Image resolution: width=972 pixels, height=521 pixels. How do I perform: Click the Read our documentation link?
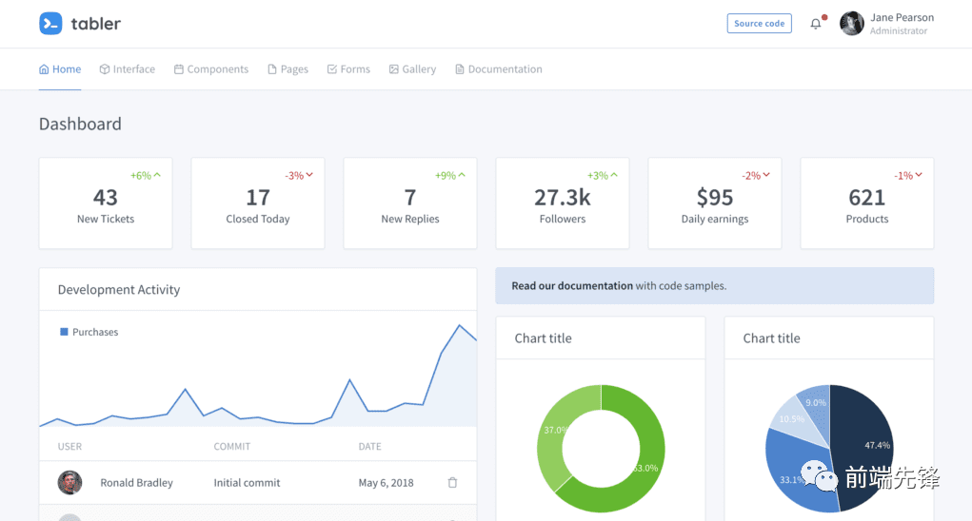[572, 286]
